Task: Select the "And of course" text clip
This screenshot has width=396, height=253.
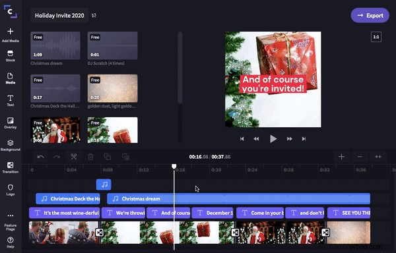Action: (168, 213)
